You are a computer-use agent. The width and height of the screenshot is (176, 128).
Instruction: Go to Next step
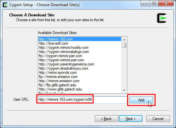(131, 118)
